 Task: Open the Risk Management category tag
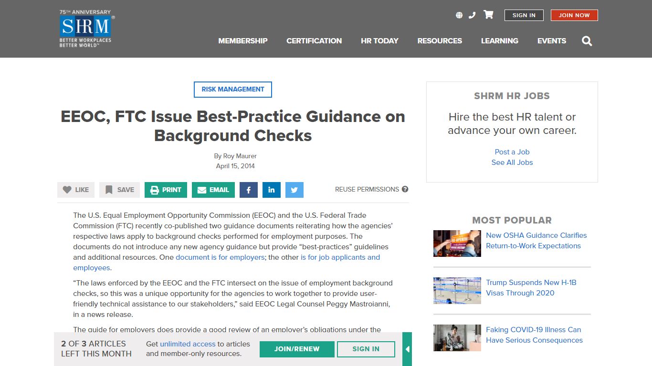233,90
